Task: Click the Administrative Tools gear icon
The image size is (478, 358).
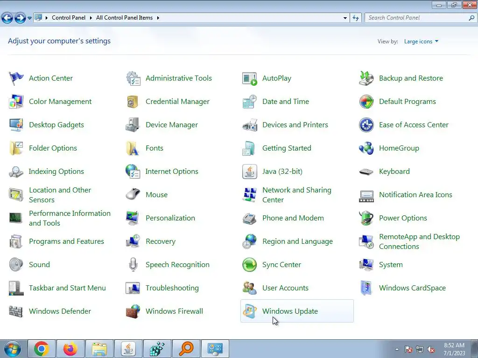Action: [133, 78]
